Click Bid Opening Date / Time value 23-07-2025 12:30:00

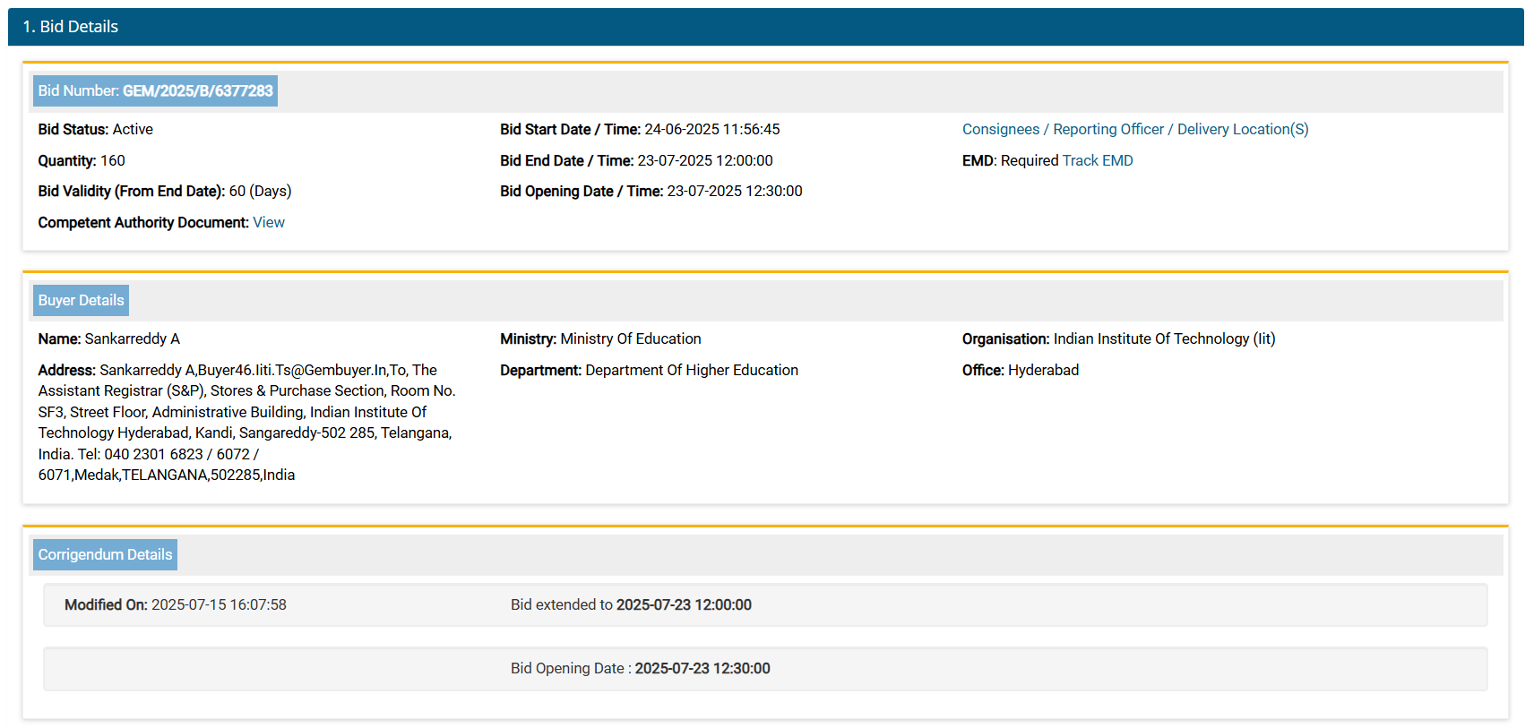pyautogui.click(x=735, y=191)
